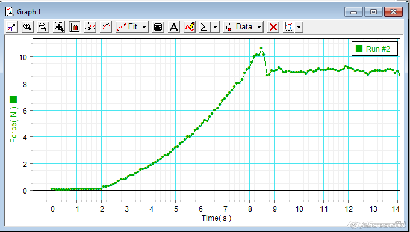Select the Draw Prediction pencil tool
This screenshot has width=410, height=232.
click(x=190, y=27)
